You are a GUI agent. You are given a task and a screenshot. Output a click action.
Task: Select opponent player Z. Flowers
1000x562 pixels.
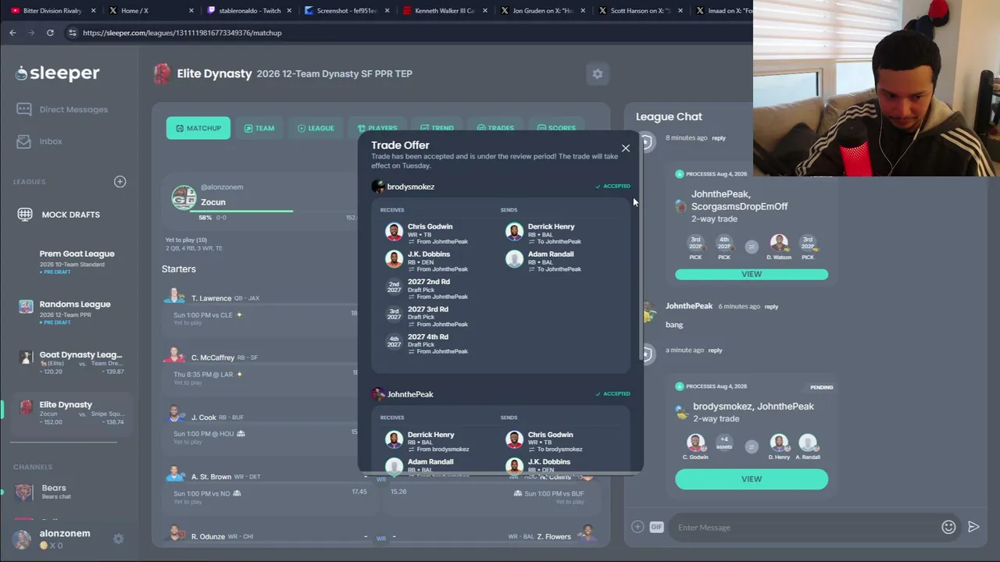[555, 536]
